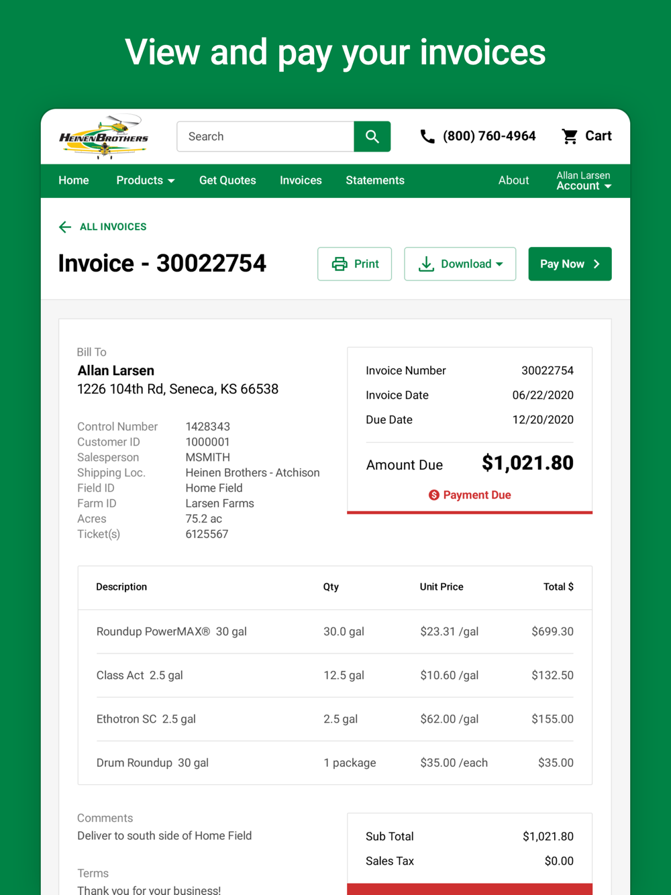Click the Payment Due status text
This screenshot has width=671, height=895.
[x=477, y=495]
